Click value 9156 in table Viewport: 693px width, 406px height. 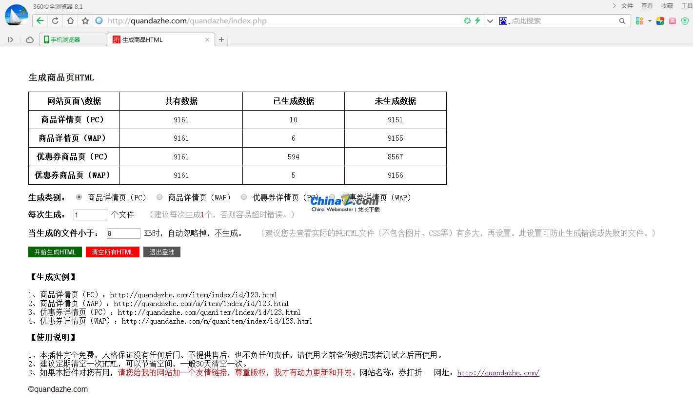(396, 175)
